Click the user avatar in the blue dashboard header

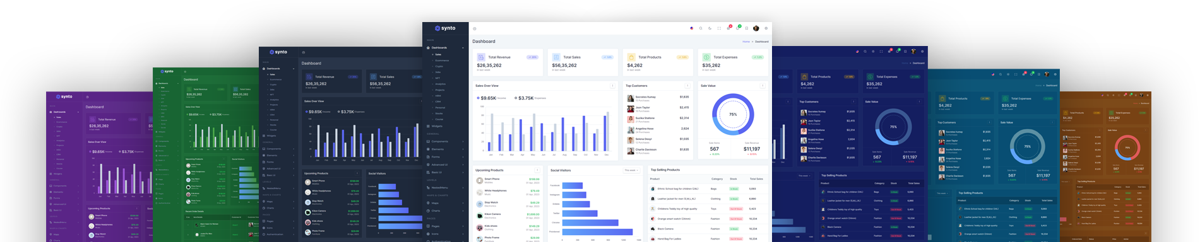(913, 51)
